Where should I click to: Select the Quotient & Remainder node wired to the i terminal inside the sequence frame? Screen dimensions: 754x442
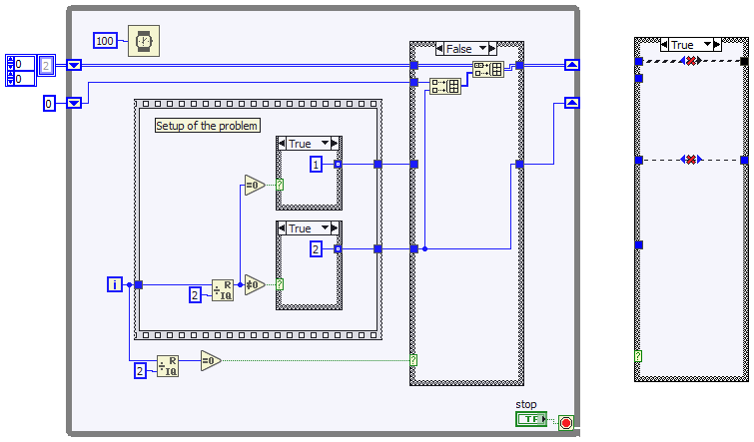click(223, 290)
